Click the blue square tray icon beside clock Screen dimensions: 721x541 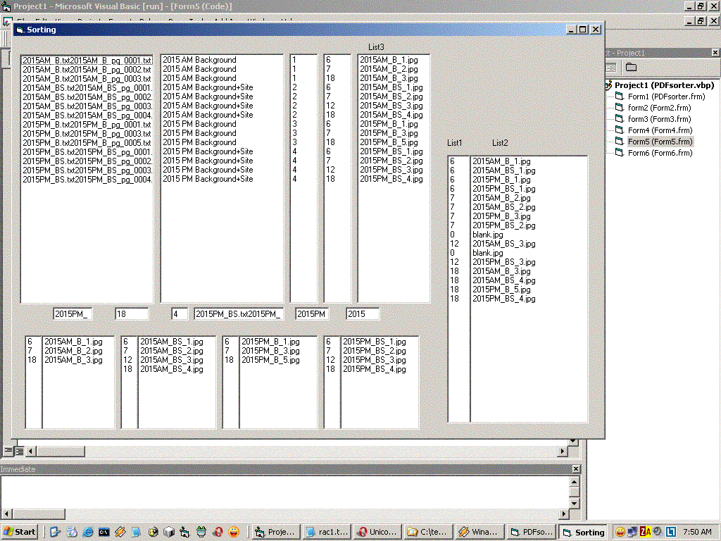(x=671, y=532)
